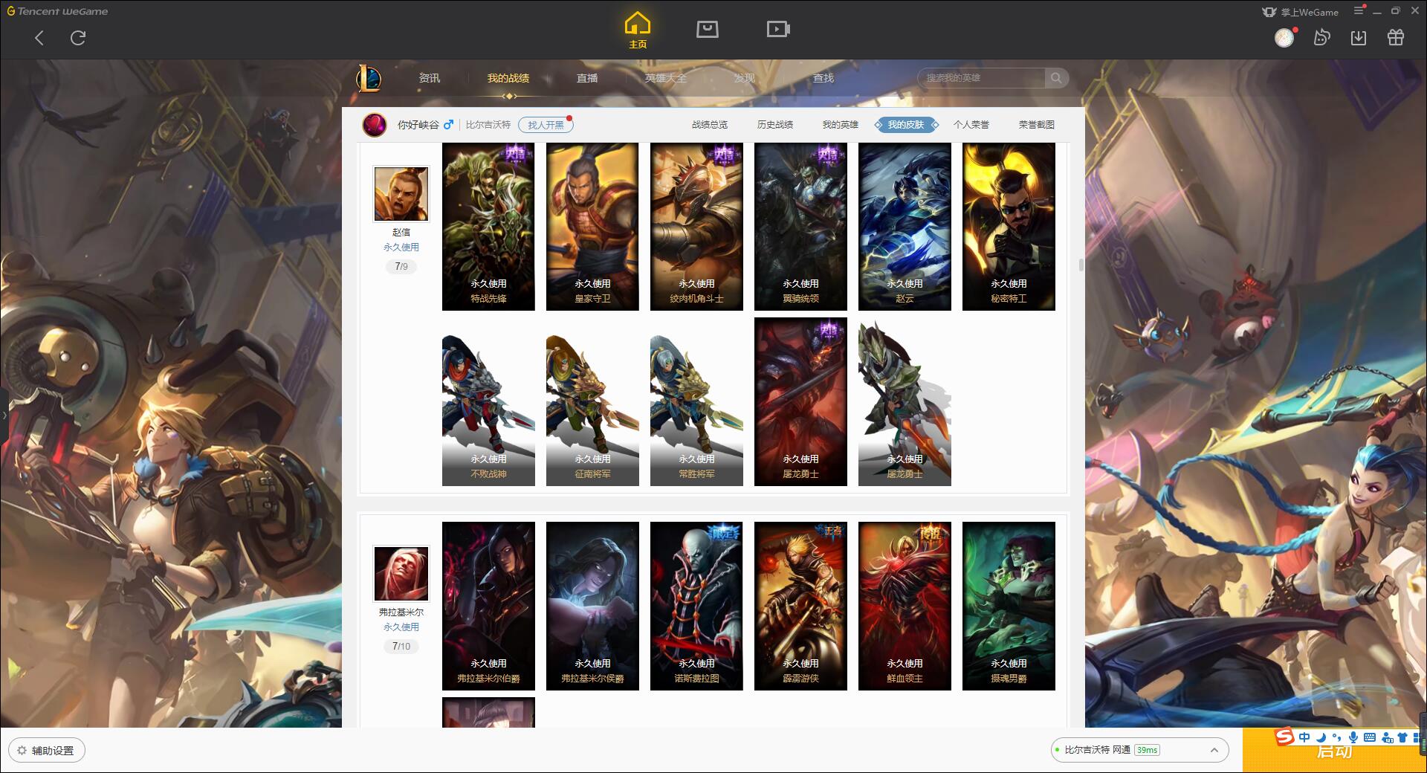The height and width of the screenshot is (773, 1427).
Task: Open the 弗拉基米尔伯爵 skin card
Action: click(488, 606)
